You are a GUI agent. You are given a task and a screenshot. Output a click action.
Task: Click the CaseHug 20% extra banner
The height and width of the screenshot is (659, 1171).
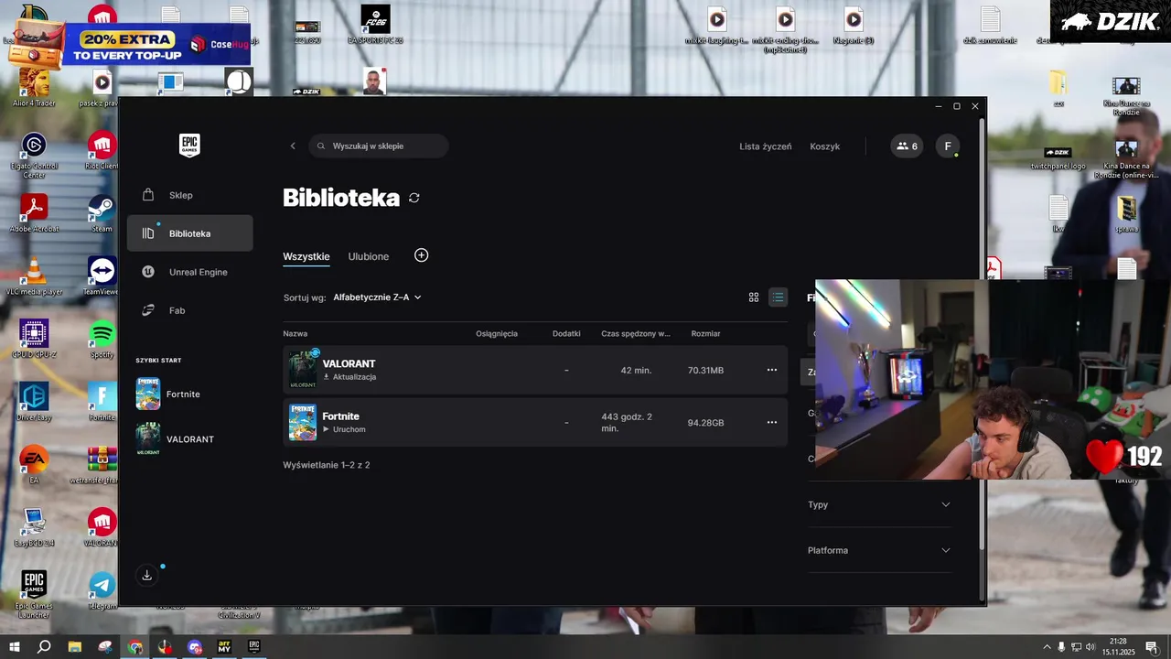click(x=128, y=45)
